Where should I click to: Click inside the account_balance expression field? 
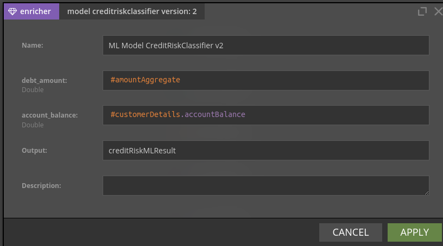(266, 115)
